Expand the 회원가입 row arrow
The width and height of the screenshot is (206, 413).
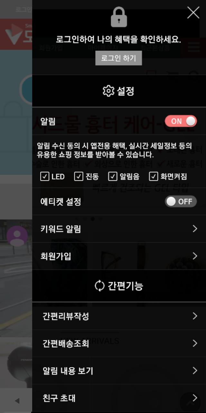click(x=194, y=256)
